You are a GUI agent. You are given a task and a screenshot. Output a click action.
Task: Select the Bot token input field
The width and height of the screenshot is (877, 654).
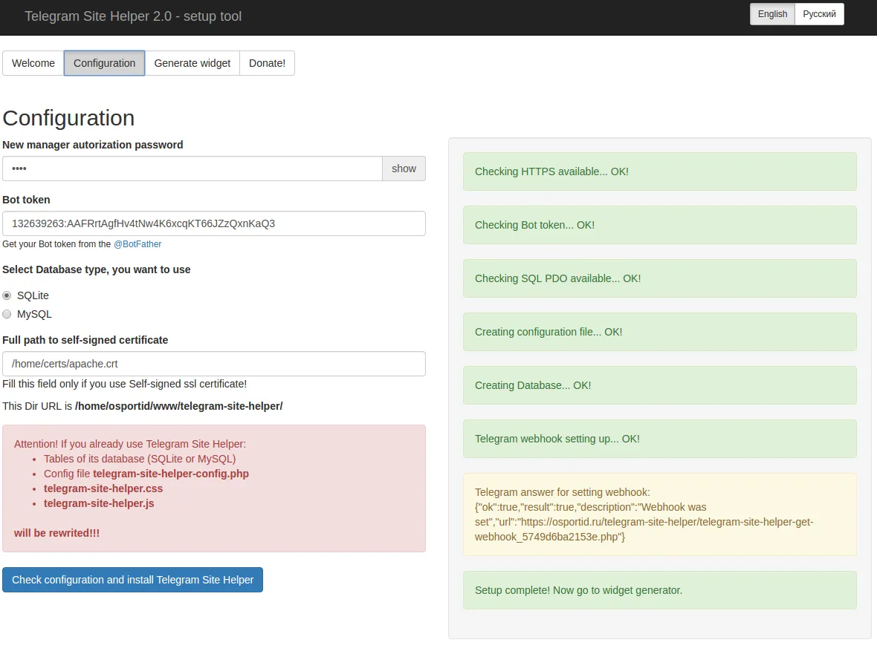tap(214, 223)
